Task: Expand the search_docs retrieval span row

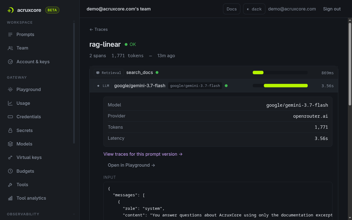Action: (x=214, y=73)
